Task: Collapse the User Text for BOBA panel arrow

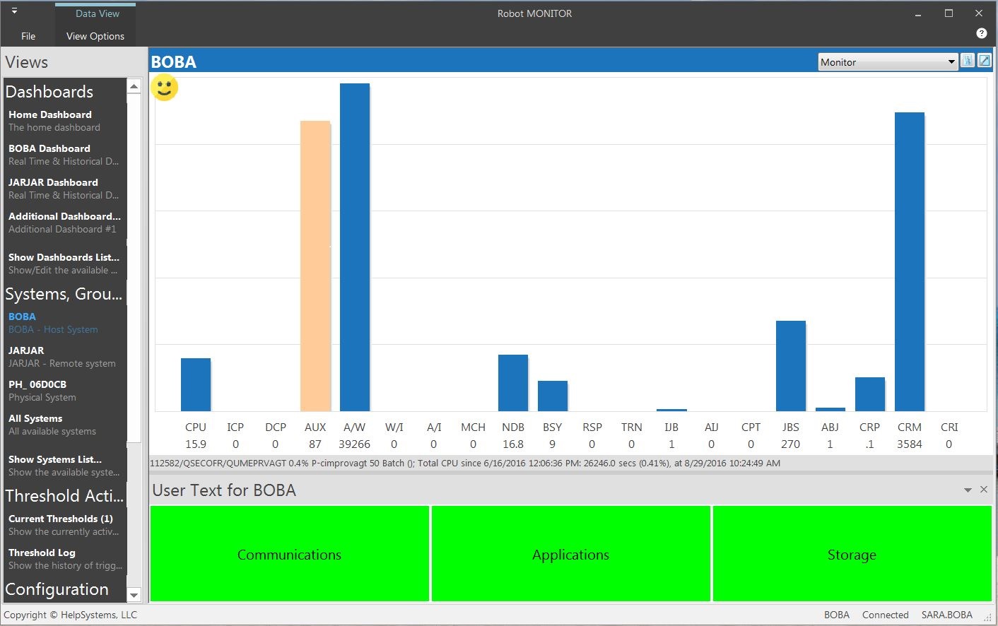Action: point(968,490)
